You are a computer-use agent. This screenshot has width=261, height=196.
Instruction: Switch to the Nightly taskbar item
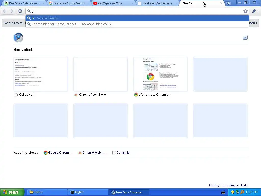(88, 192)
